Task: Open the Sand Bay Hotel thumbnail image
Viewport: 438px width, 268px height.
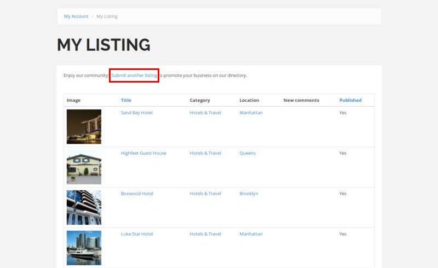Action: [x=84, y=126]
